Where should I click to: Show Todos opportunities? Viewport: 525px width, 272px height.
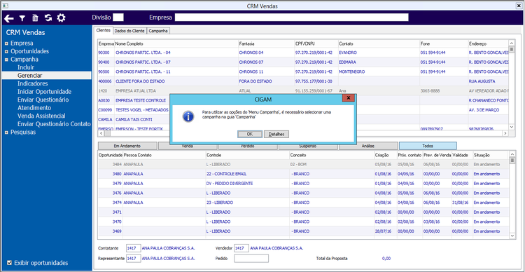[428, 146]
